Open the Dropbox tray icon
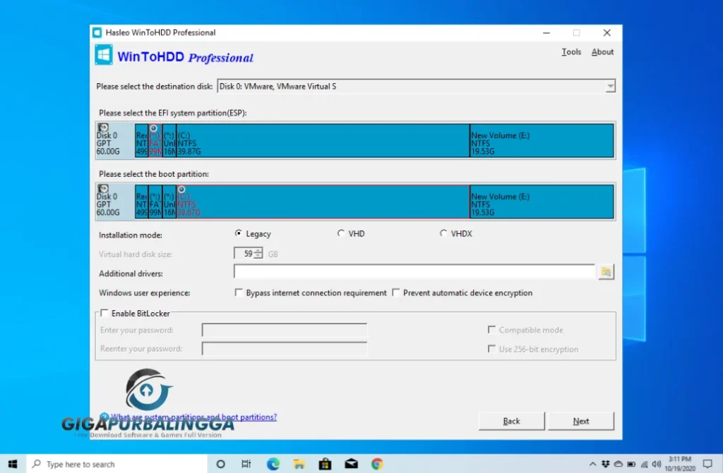Screen dimensions: 723x473 click(x=606, y=464)
